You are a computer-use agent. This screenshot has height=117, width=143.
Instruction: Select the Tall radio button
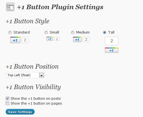[x=105, y=32]
